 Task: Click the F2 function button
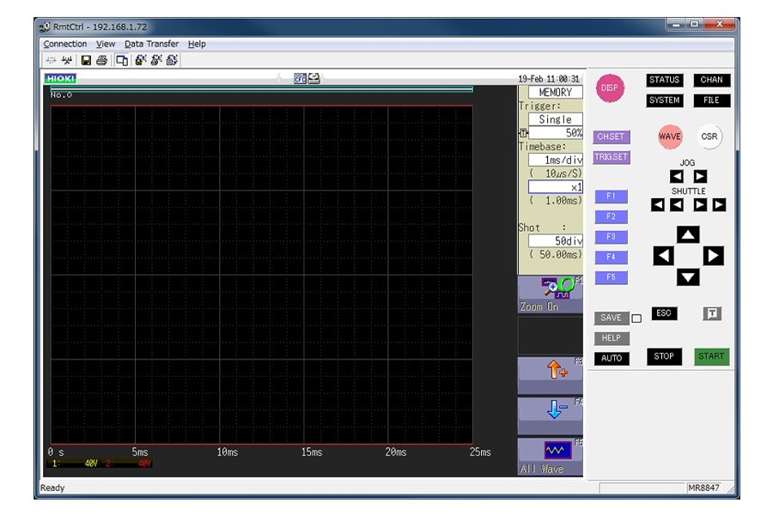611,216
